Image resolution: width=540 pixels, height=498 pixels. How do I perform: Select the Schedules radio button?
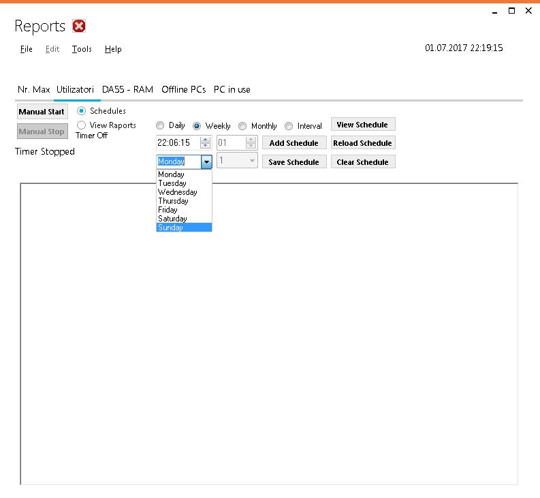click(82, 111)
